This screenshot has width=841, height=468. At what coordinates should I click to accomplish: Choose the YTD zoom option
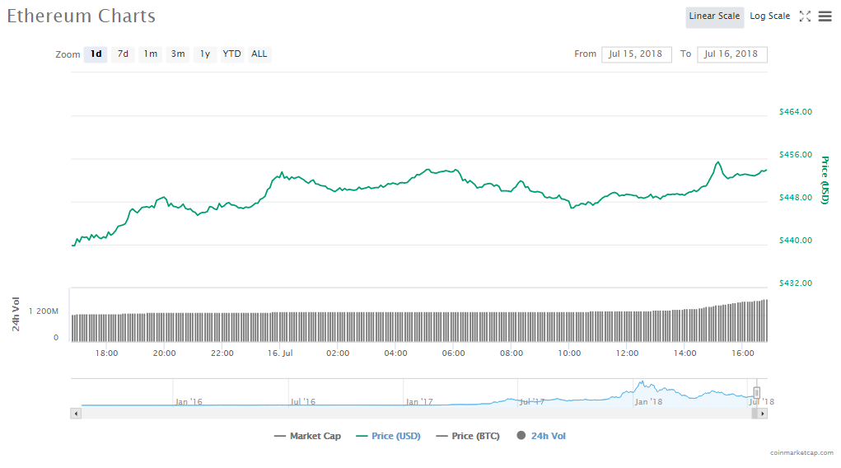click(x=232, y=54)
